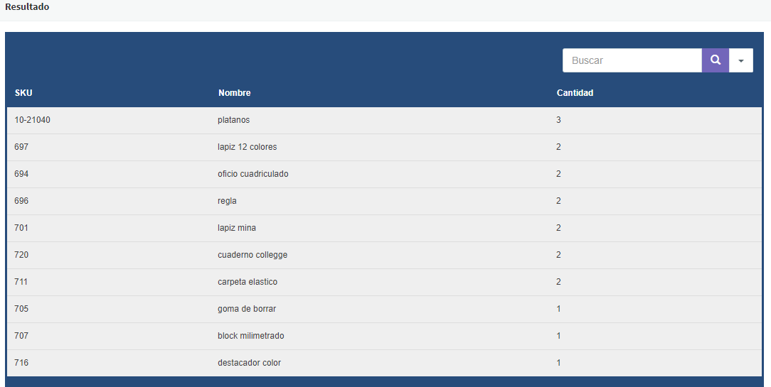
Task: Click quantity in block milimetrado row
Action: 558,336
